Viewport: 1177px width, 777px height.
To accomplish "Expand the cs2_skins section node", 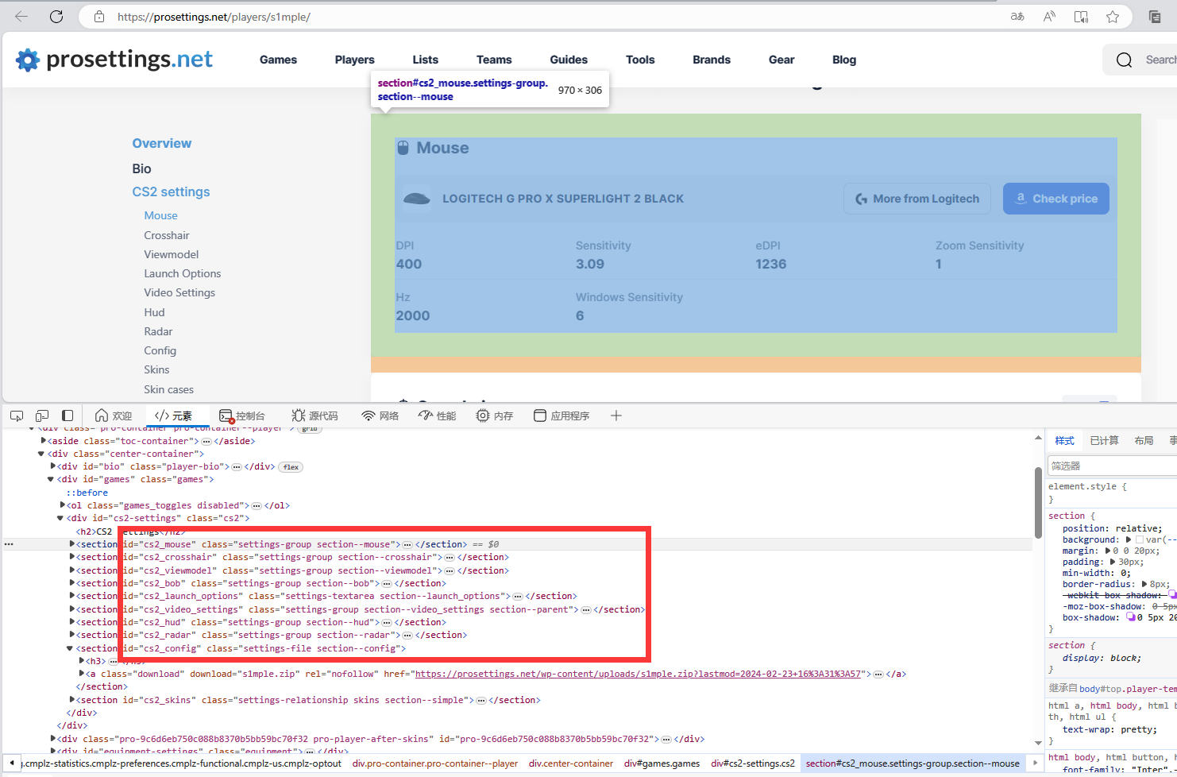I will pyautogui.click(x=72, y=700).
